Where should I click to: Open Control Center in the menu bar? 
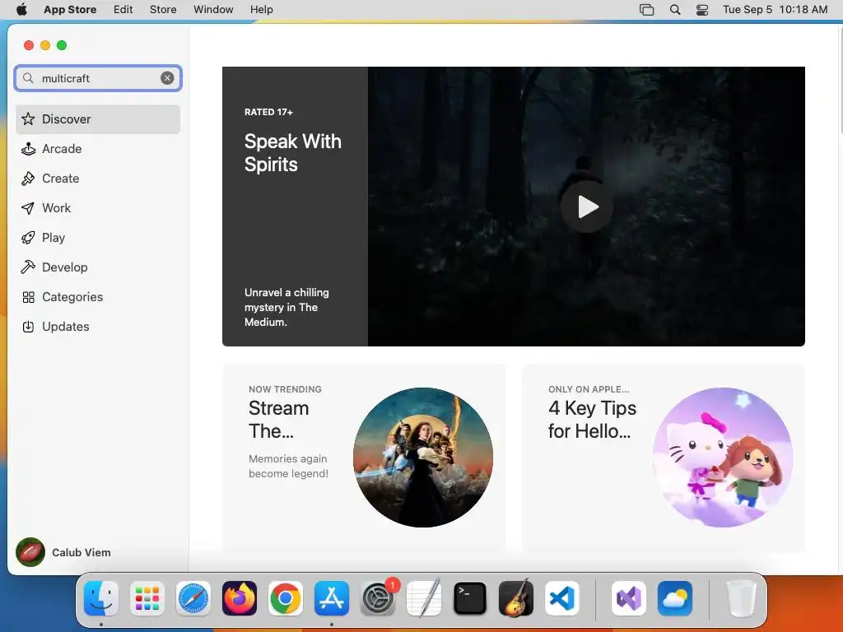[702, 10]
